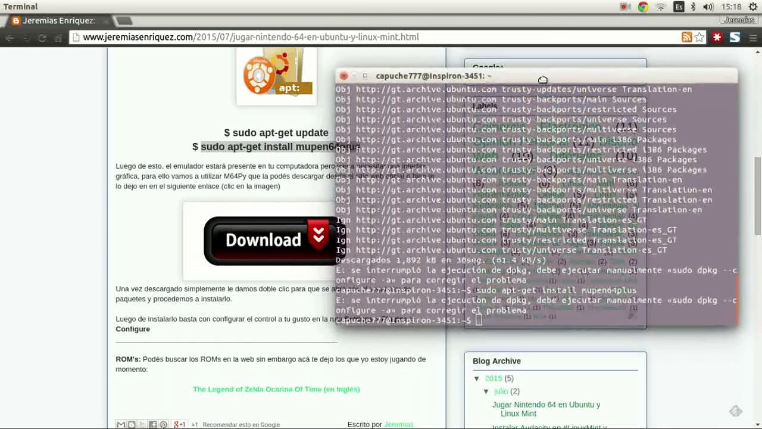Focus the address bar with jeremiasenriquez.com URL
The height and width of the screenshot is (429, 762).
[x=381, y=37]
